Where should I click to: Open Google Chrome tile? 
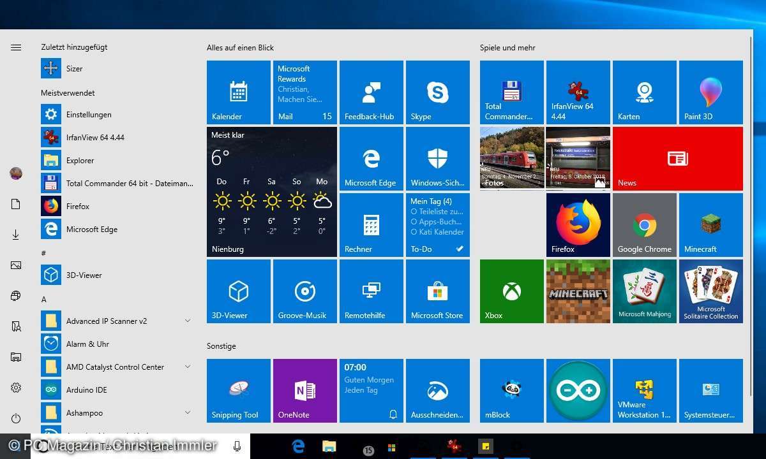pyautogui.click(x=645, y=225)
